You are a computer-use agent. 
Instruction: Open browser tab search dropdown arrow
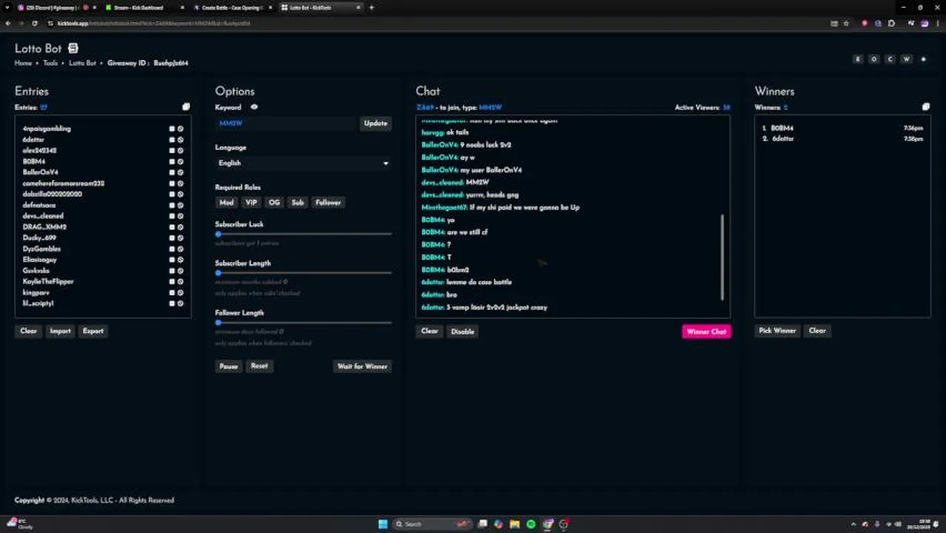point(7,7)
